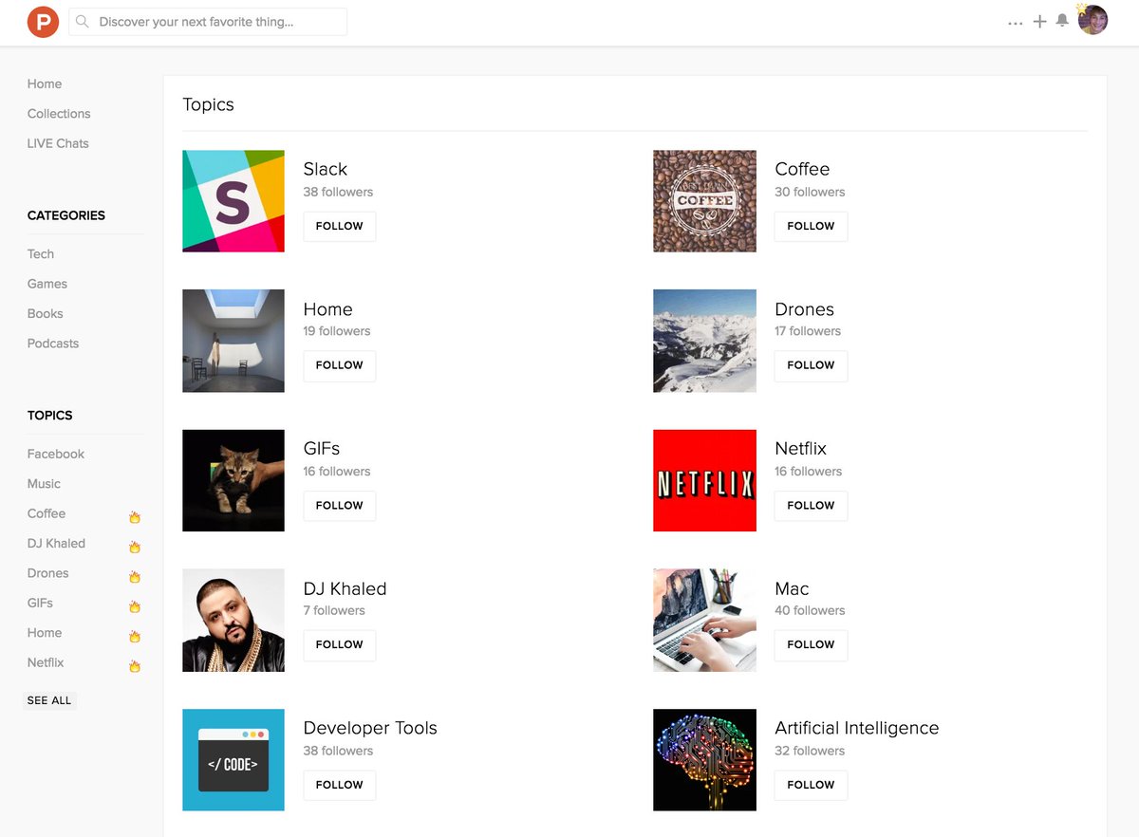Click the fire icon next to GIFs
The width and height of the screenshot is (1139, 837).
pyautogui.click(x=135, y=606)
